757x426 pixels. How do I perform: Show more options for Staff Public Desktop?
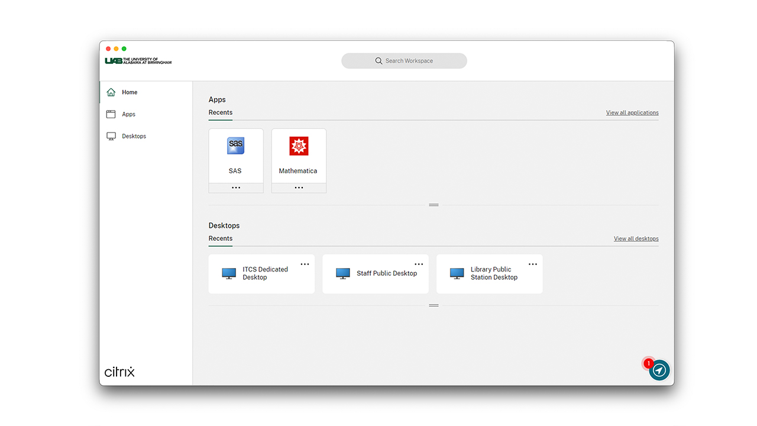419,264
